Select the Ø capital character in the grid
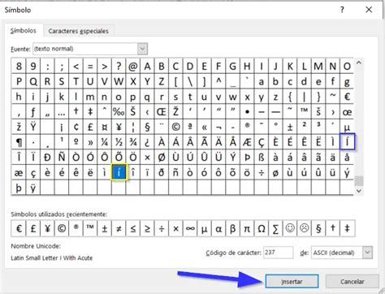This screenshot has height=294, width=385. pos(162,158)
